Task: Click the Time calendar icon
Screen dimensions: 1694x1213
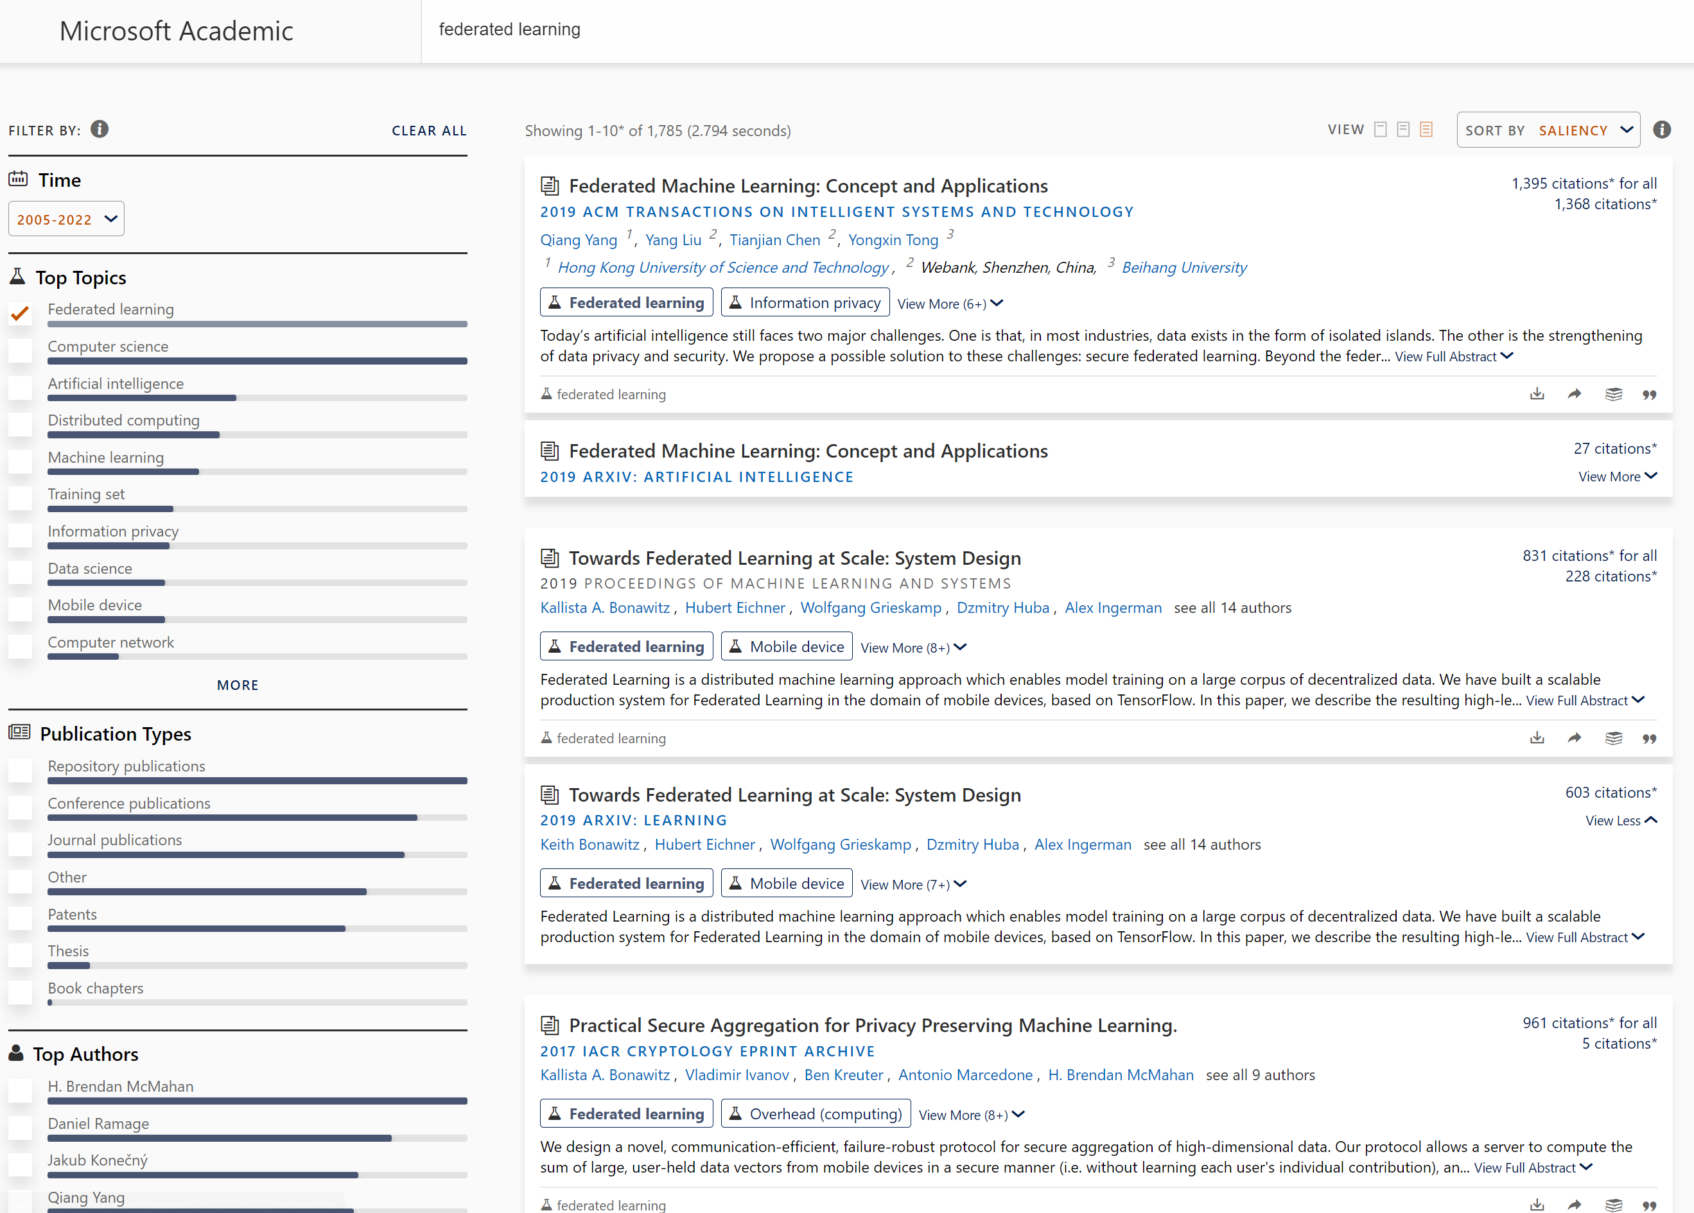Action: (x=18, y=179)
